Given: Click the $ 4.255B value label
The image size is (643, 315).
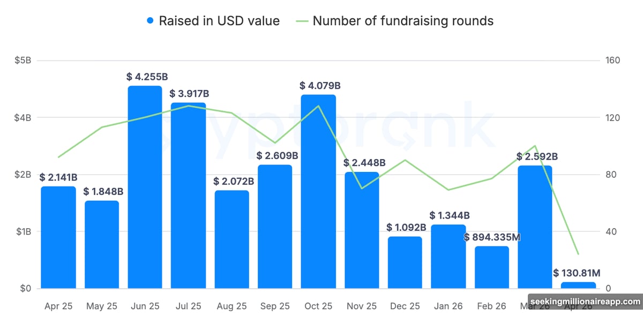Looking at the screenshot, I should point(145,77).
